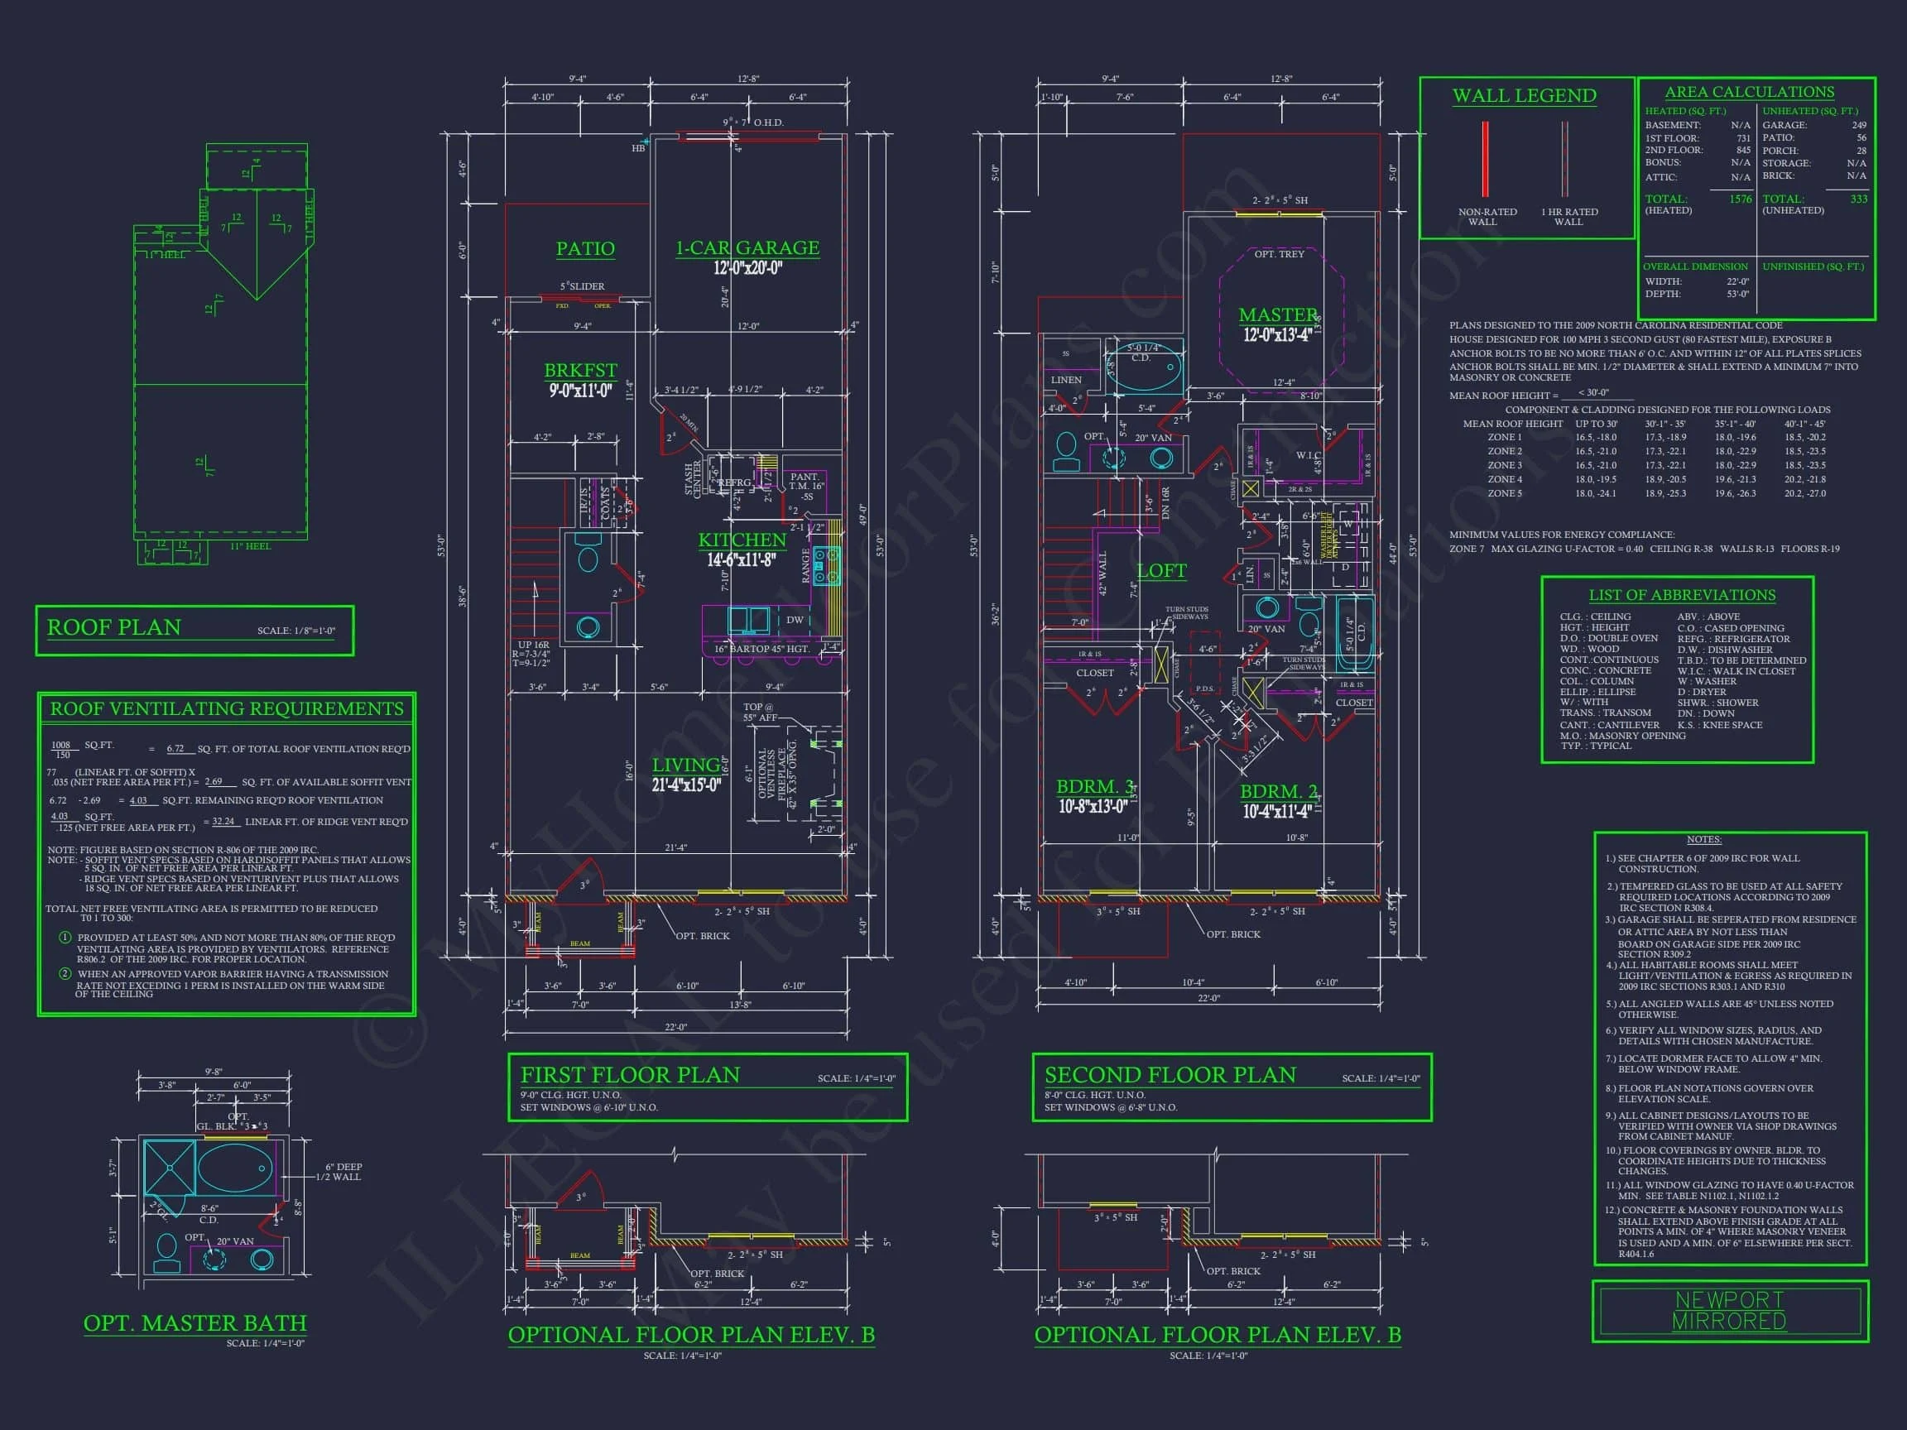Click the ROOF PLAN title label
The image size is (1907, 1430).
[x=113, y=626]
